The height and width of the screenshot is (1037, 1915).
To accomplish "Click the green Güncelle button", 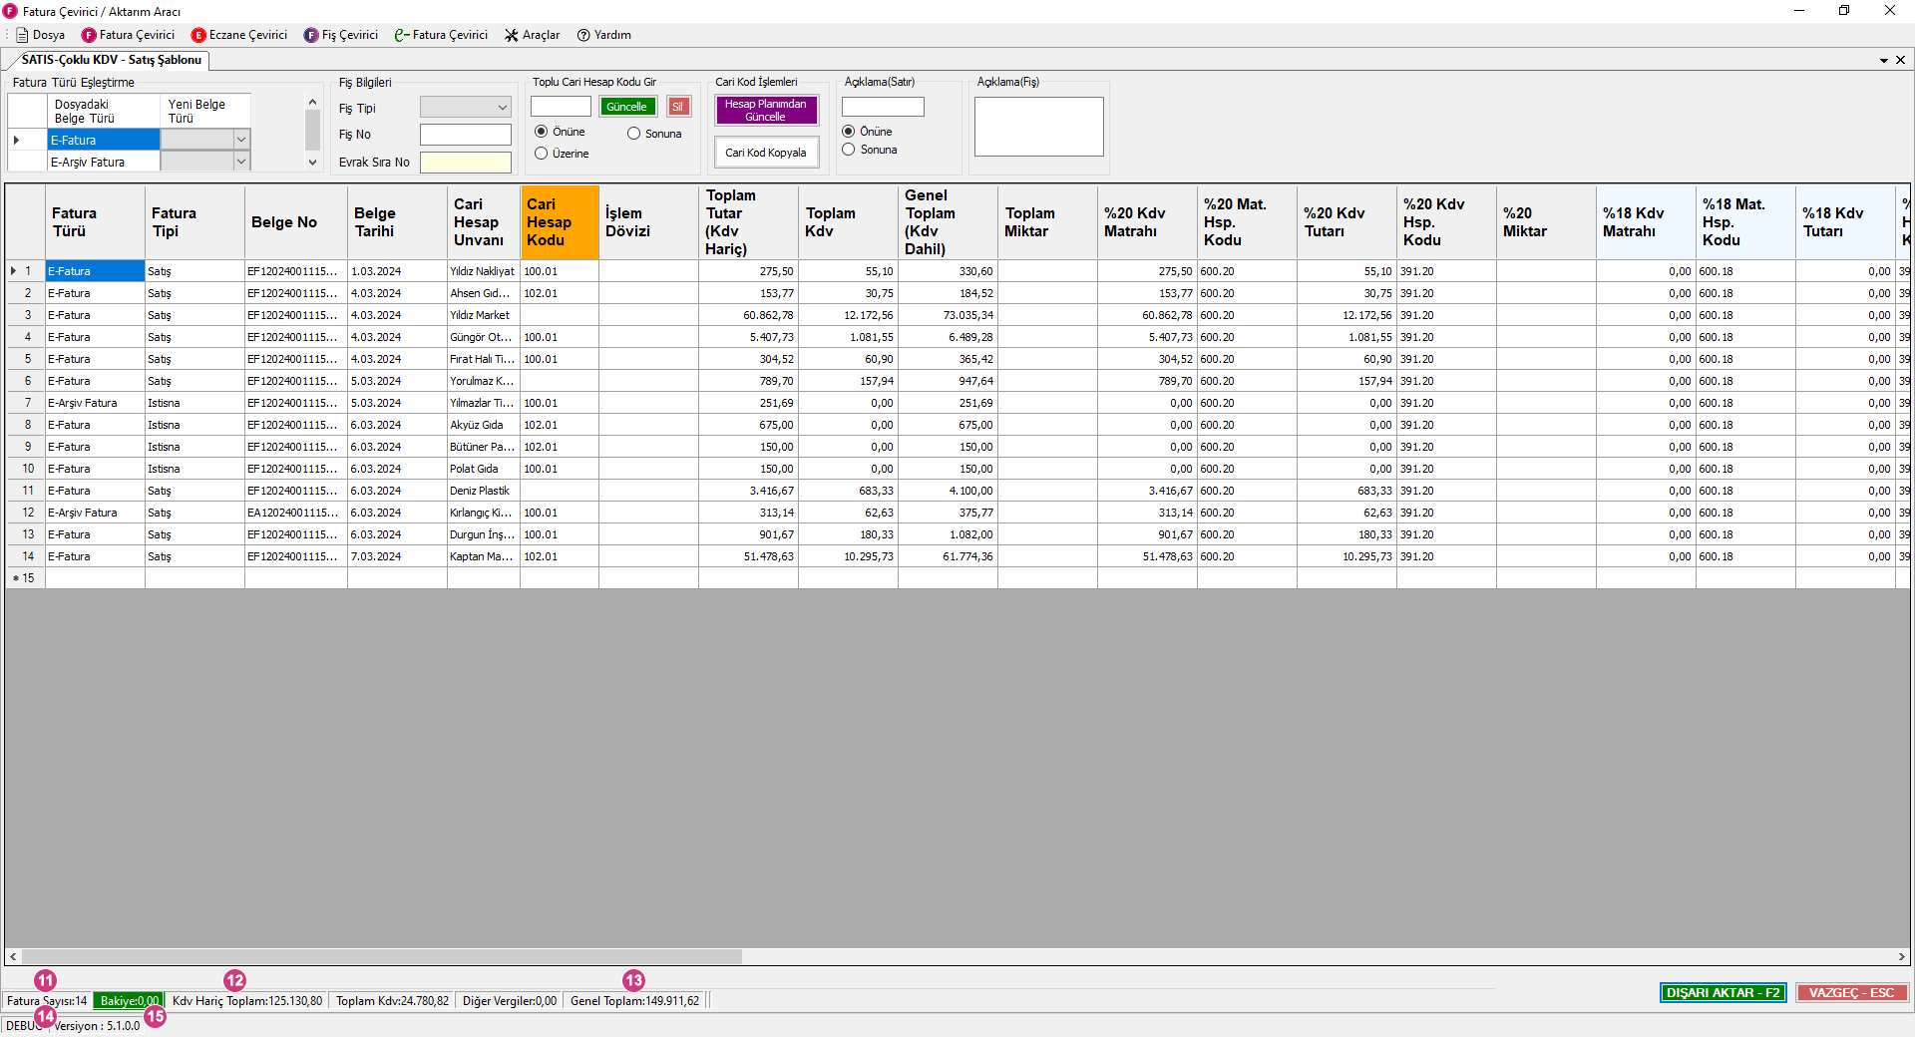I will [627, 107].
